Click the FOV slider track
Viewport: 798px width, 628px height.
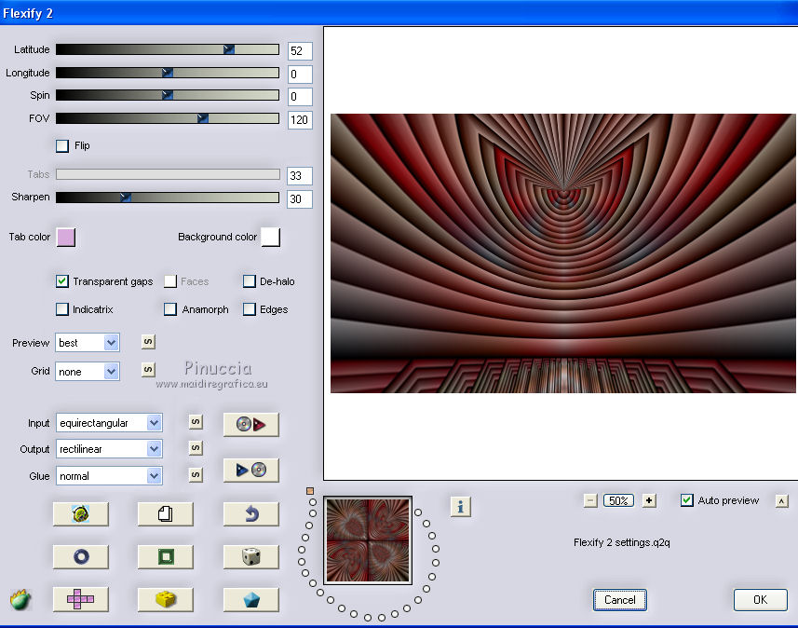pyautogui.click(x=168, y=118)
